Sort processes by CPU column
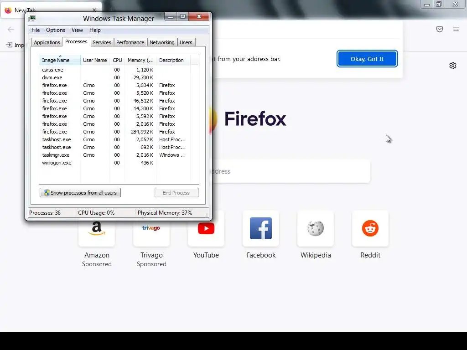 [117, 60]
